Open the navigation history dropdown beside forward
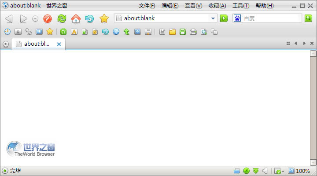 pos(35,19)
